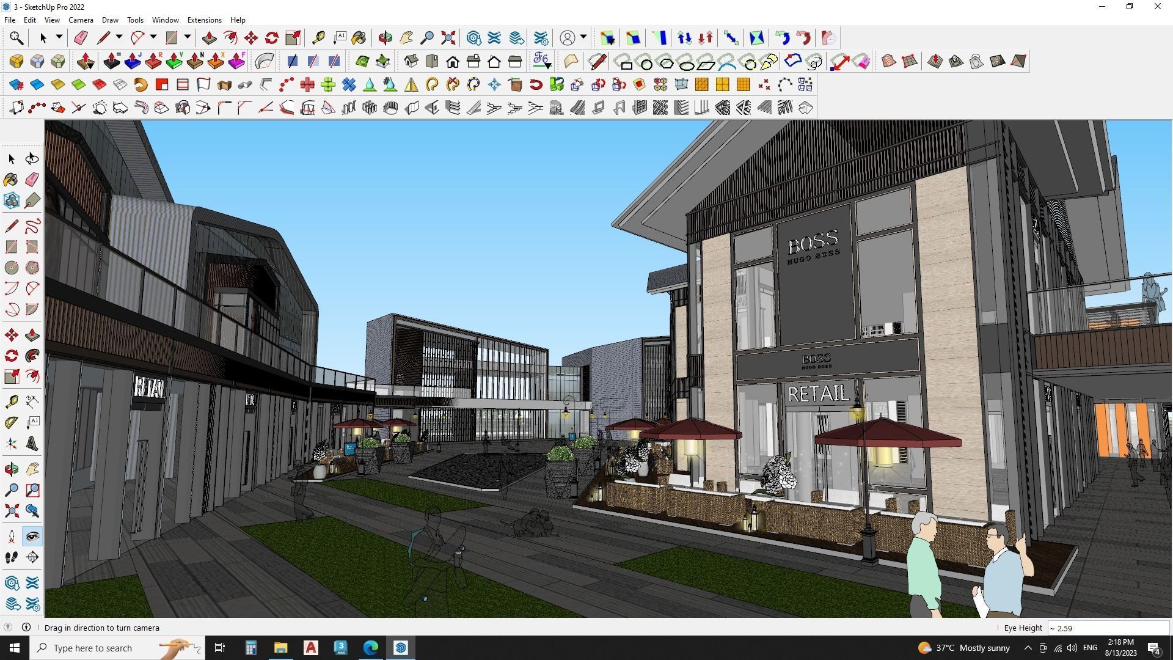Image resolution: width=1173 pixels, height=660 pixels.
Task: Open the Extensions menu
Action: [204, 20]
